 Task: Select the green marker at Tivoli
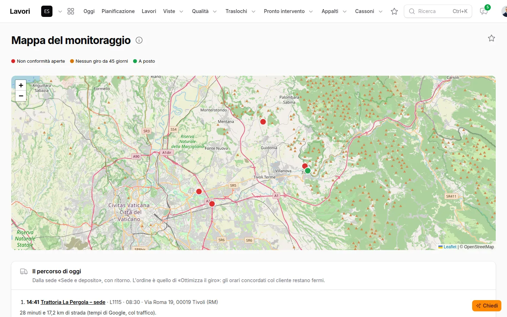tap(308, 171)
